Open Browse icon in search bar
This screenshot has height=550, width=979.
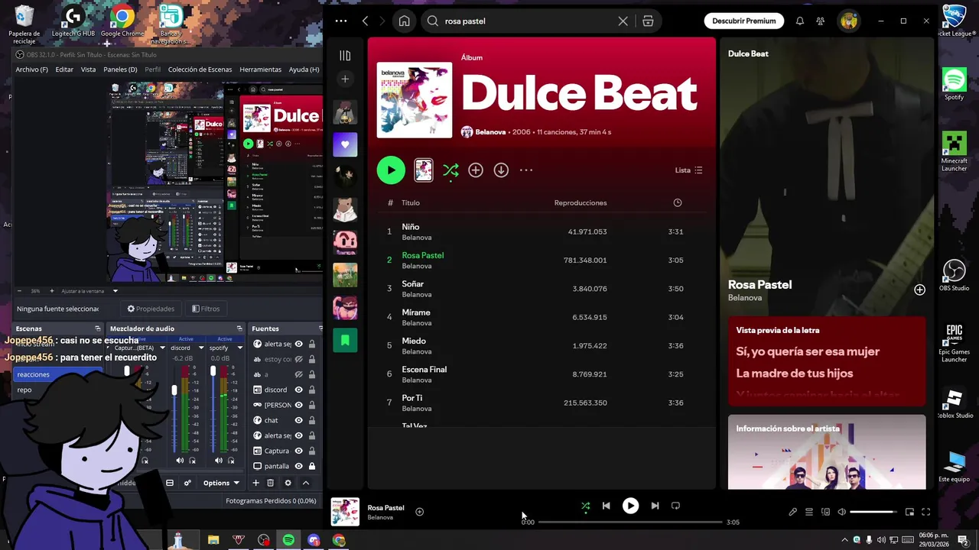coord(648,21)
